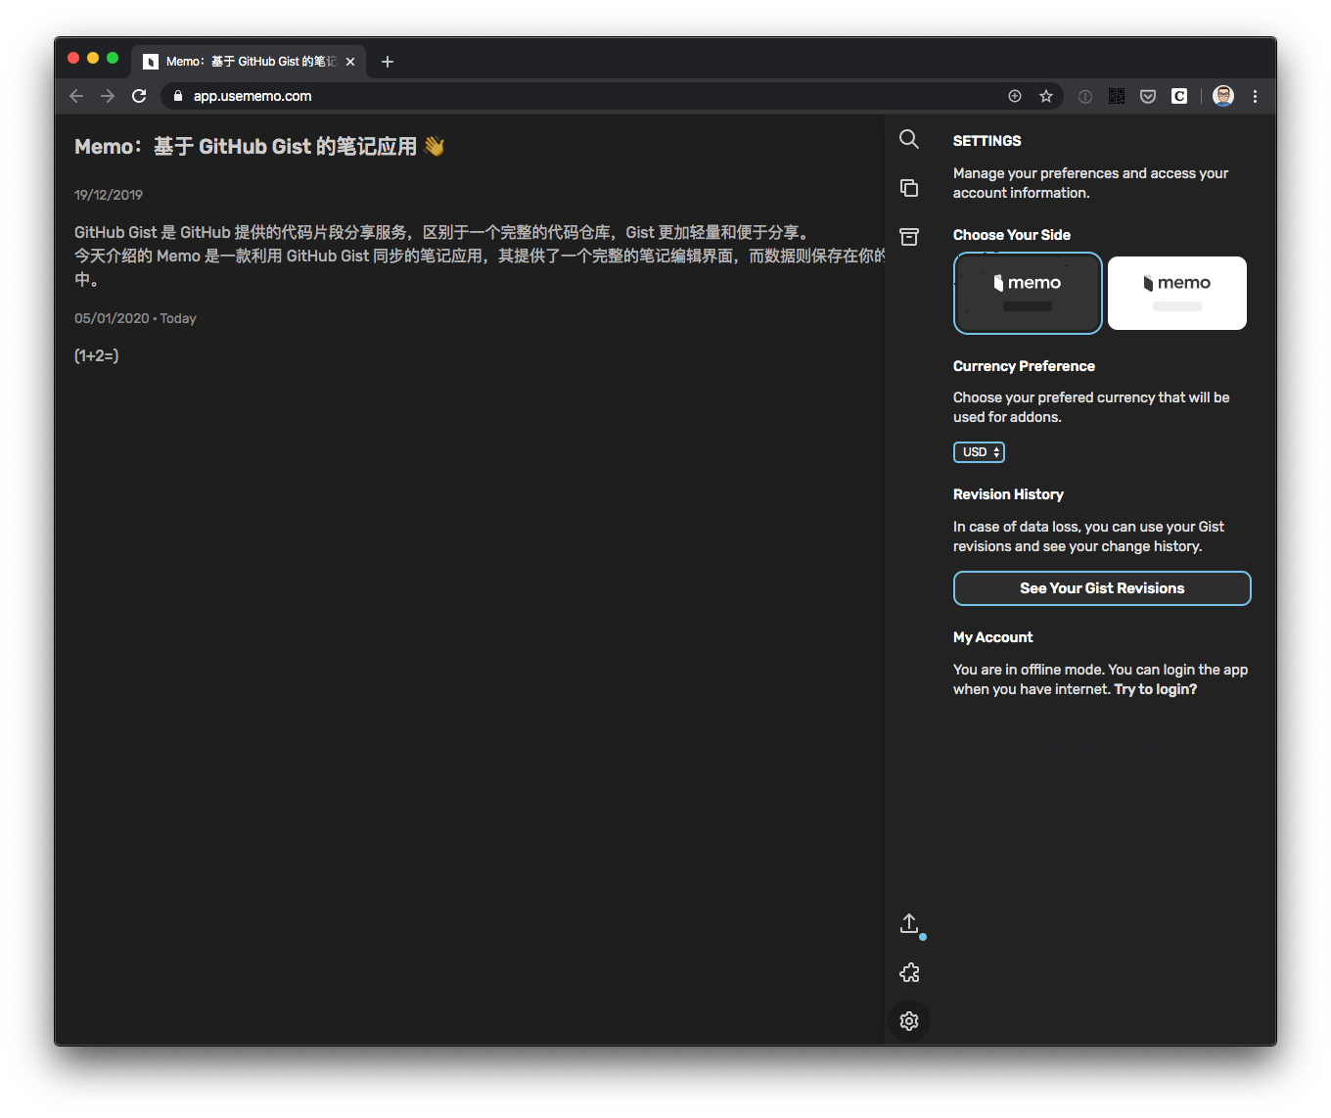Switch to the Memo browser tab
This screenshot has height=1118, width=1331.
click(x=245, y=61)
